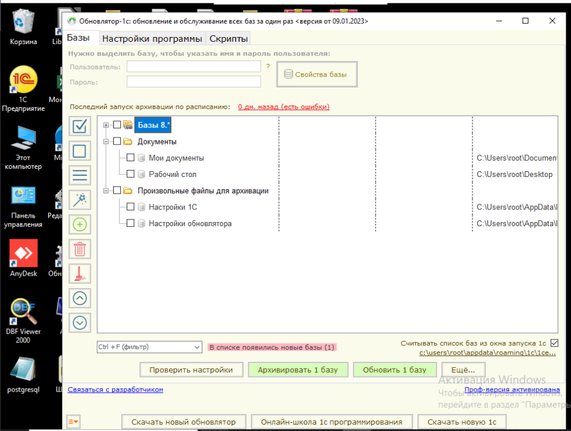Switch to the Скрипты tab
The image size is (571, 431).
tap(229, 39)
